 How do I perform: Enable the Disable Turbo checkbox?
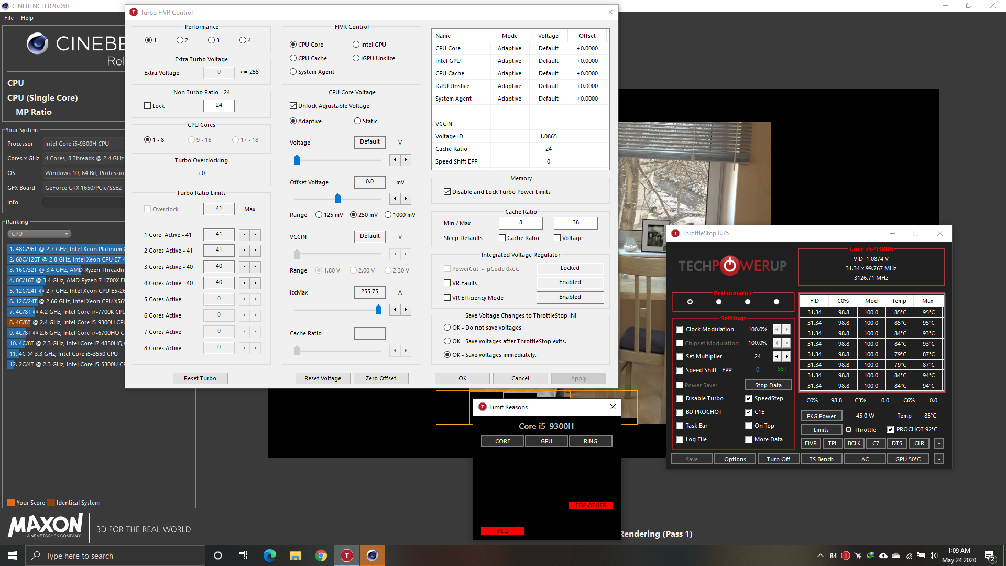[680, 399]
